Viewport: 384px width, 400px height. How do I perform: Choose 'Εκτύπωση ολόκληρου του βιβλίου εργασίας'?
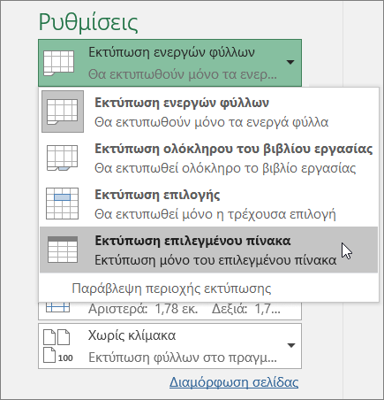(208, 158)
